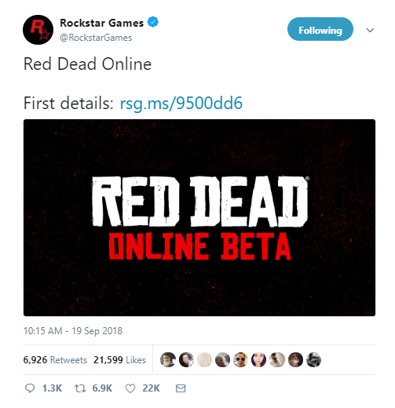This screenshot has height=408, width=395.
Task: View the 21,599 Likes list
Action: [x=119, y=360]
